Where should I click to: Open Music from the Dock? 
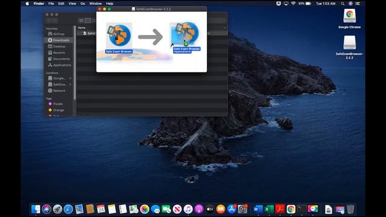click(188, 209)
